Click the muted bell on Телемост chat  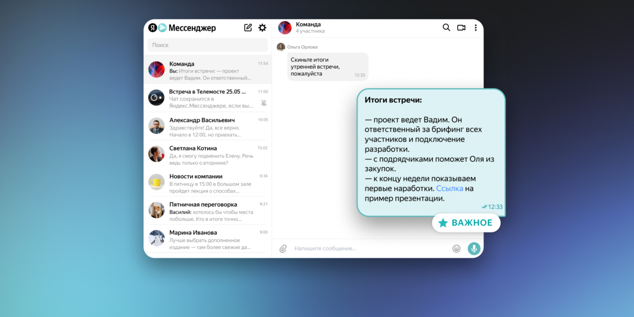(x=264, y=103)
